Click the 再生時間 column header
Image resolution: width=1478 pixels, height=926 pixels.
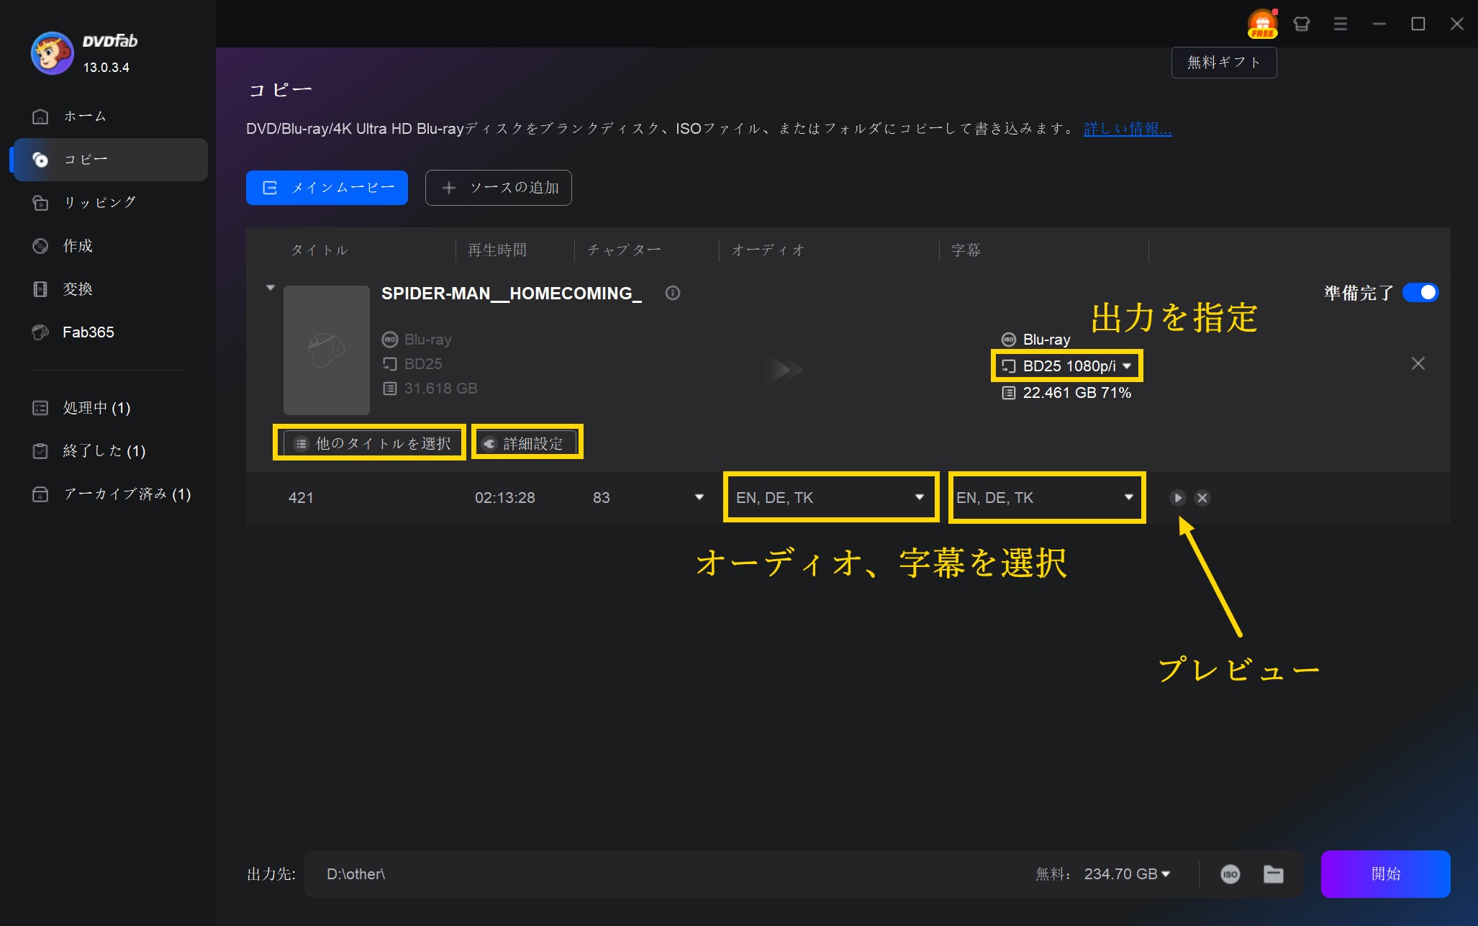click(x=497, y=250)
